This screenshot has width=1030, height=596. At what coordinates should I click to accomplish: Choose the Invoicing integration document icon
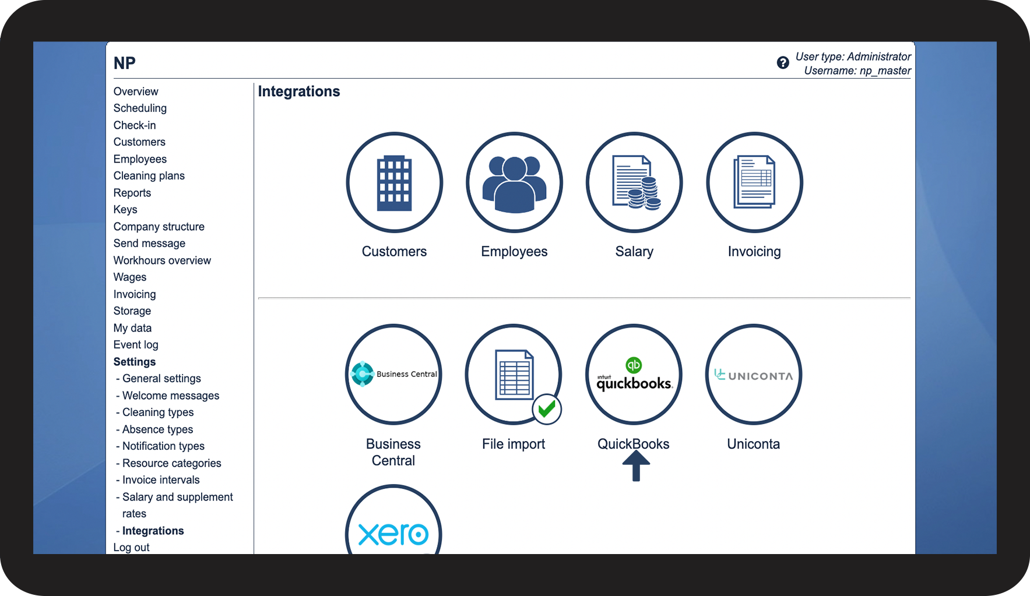(x=754, y=182)
